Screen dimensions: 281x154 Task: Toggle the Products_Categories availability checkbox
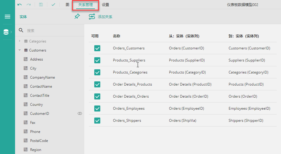(97, 72)
